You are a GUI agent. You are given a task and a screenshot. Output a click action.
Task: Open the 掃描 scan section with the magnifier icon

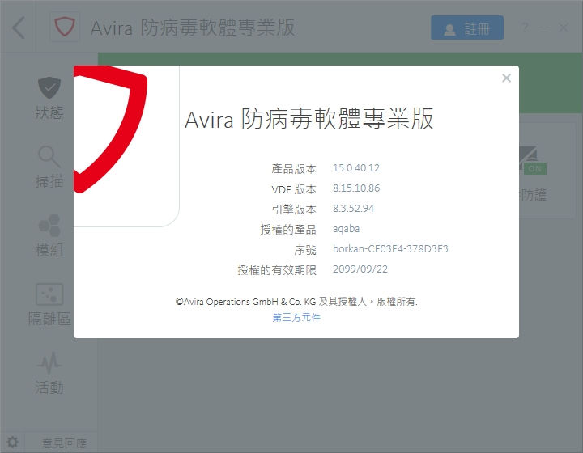click(x=49, y=167)
